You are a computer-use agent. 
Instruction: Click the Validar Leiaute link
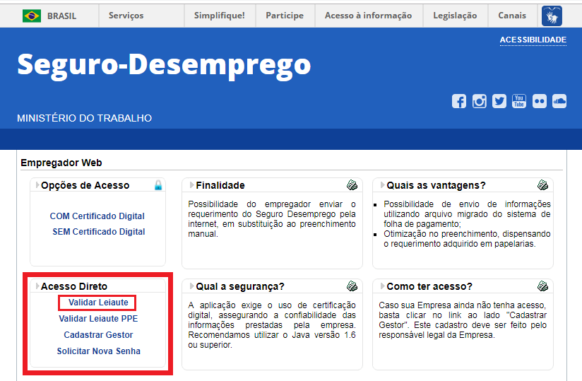98,303
